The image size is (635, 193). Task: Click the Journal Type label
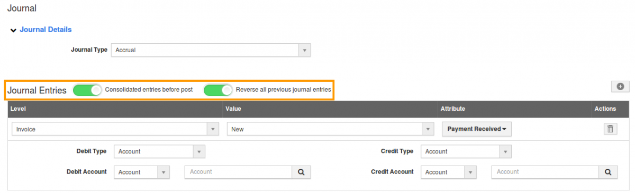pyautogui.click(x=89, y=50)
